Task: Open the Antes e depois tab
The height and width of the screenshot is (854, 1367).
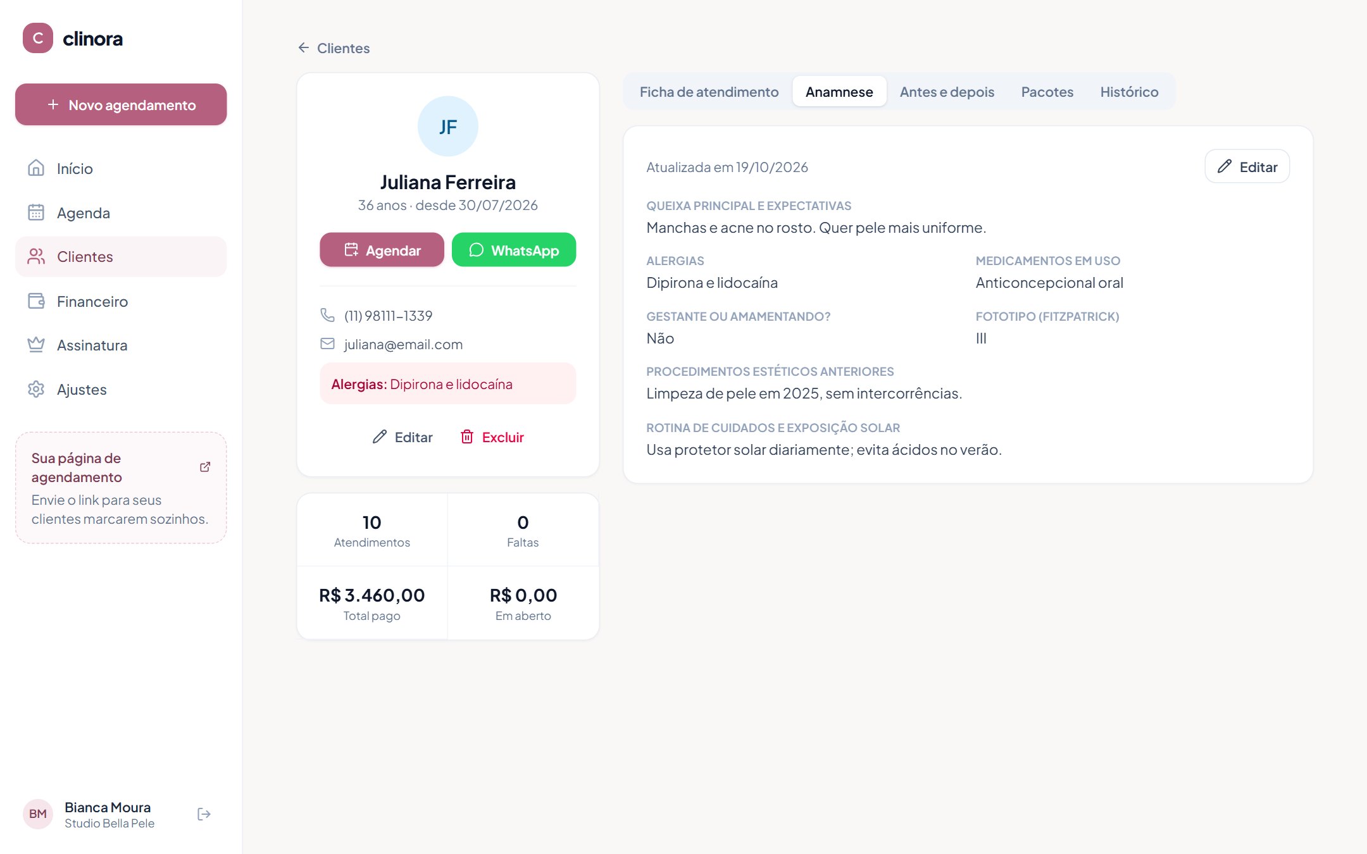Action: click(x=947, y=92)
